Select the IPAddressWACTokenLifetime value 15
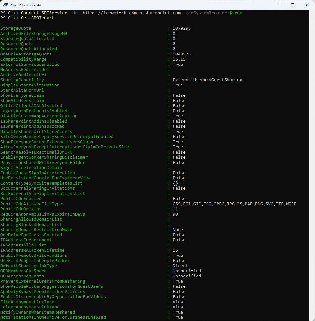The height and width of the screenshot is (321, 315). point(175,250)
